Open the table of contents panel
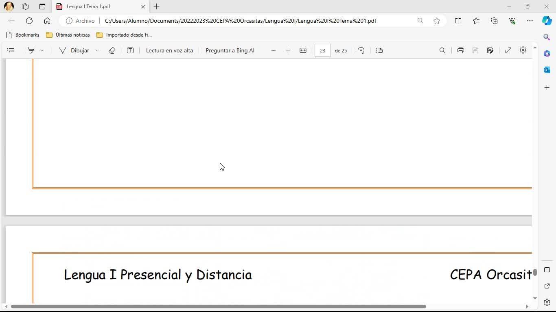The height and width of the screenshot is (312, 556). [x=11, y=50]
